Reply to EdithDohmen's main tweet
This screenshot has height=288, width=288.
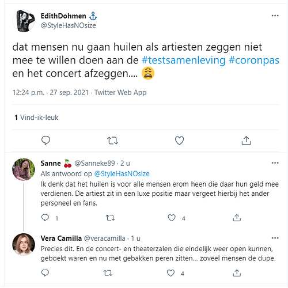[46, 141]
